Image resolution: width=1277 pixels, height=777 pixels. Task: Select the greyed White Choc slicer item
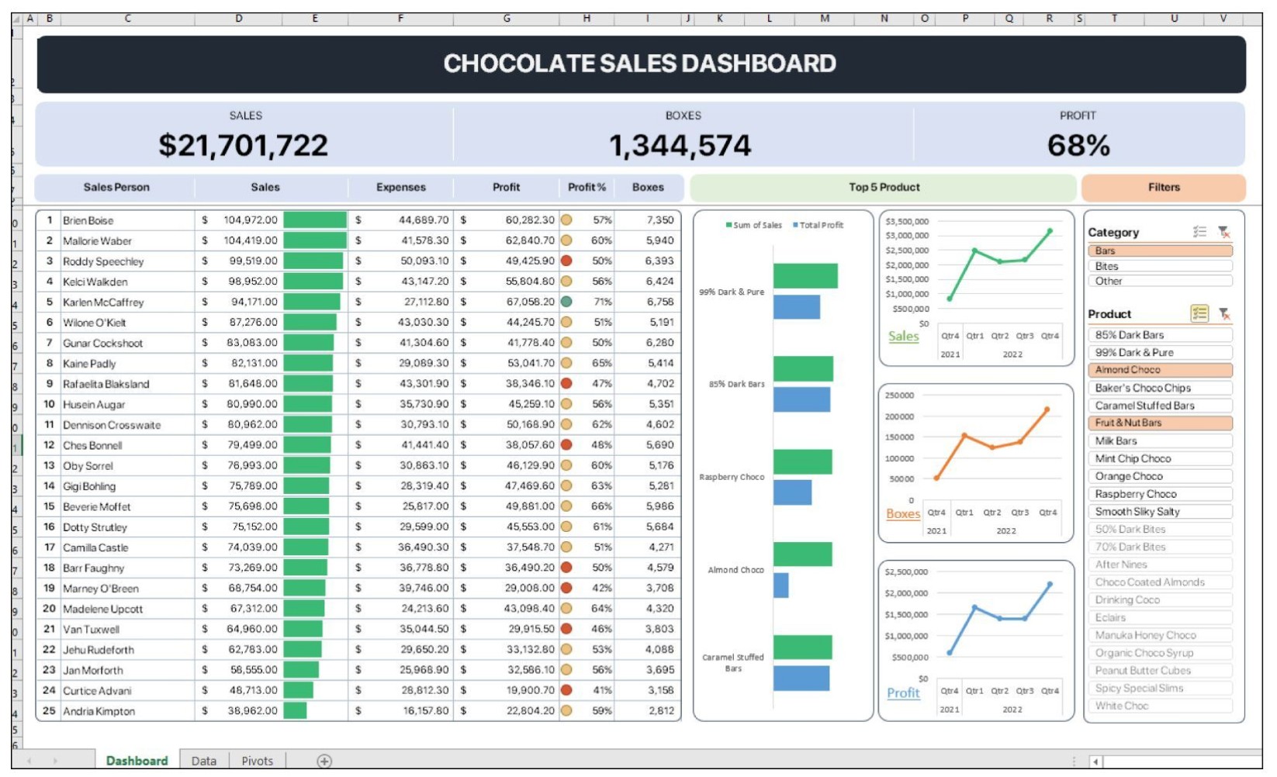point(1160,706)
